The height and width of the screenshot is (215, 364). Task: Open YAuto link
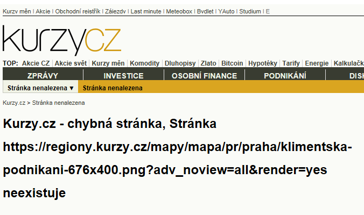[226, 11]
